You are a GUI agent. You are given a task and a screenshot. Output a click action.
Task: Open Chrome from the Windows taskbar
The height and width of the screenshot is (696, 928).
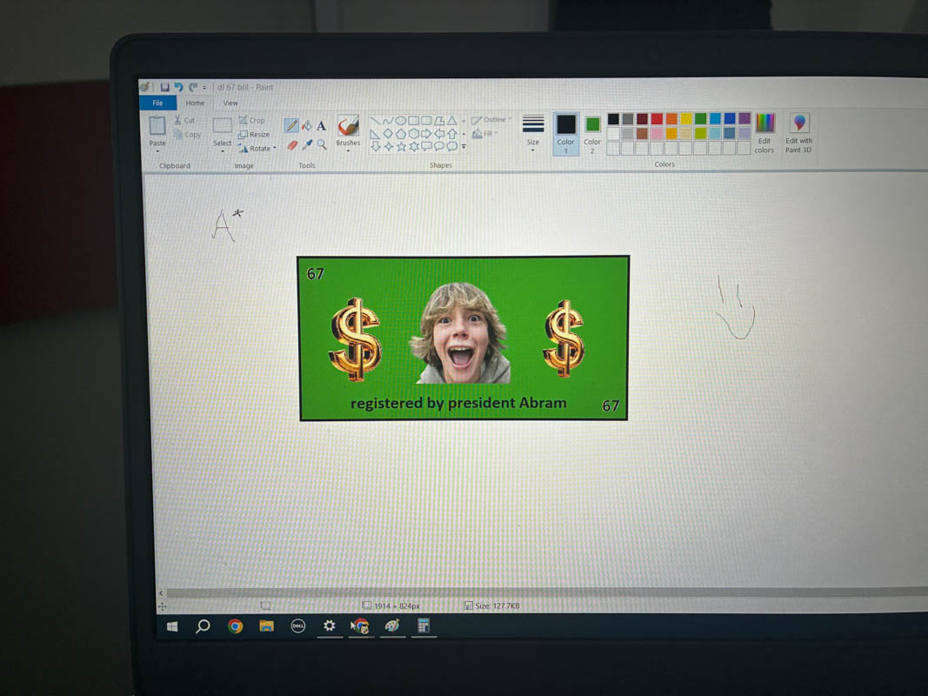[235, 626]
